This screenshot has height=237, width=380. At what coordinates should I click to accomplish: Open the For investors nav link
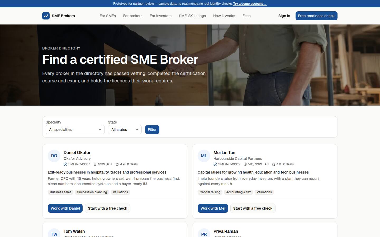[x=161, y=16]
